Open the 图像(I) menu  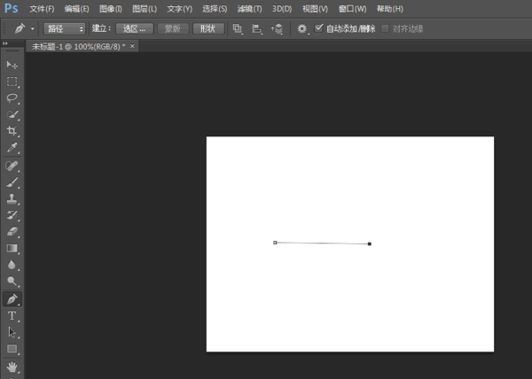(111, 9)
